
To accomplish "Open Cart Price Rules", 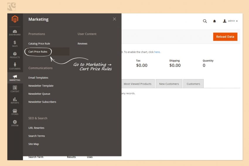I will [38, 52].
